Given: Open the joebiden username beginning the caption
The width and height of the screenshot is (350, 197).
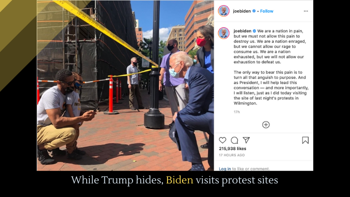Looking at the screenshot, I should [x=243, y=31].
